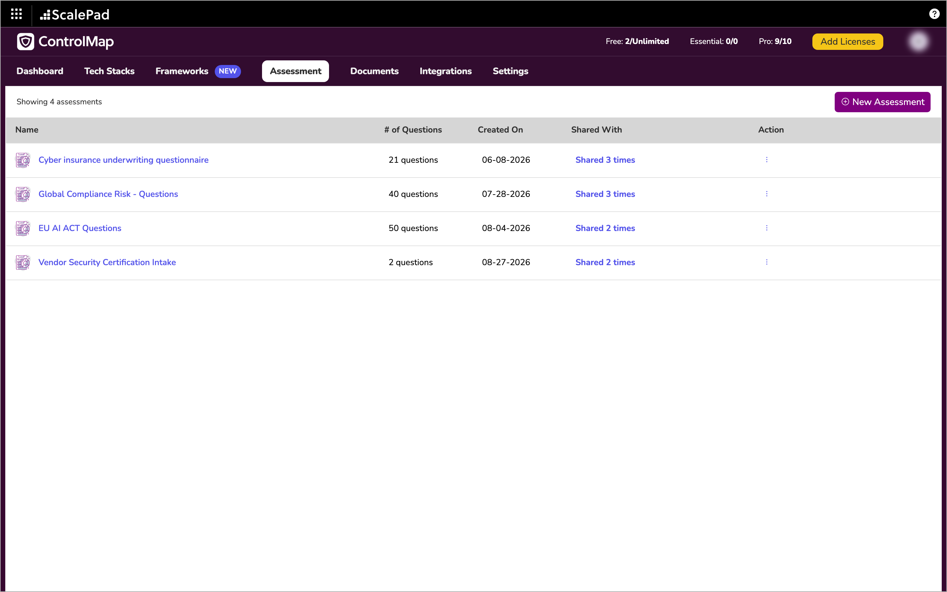Open actions menu for Vendor Security Certification Intake

pos(766,262)
